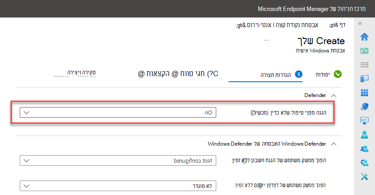This screenshot has width=375, height=195.
Task: Open the Reports monitor icon in the sidebar
Action: [364, 120]
